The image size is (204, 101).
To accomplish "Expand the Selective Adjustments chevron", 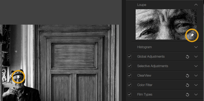I will pyautogui.click(x=196, y=66).
